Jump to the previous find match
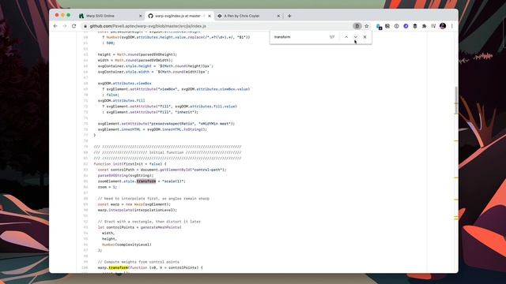The width and height of the screenshot is (506, 284). 346,37
